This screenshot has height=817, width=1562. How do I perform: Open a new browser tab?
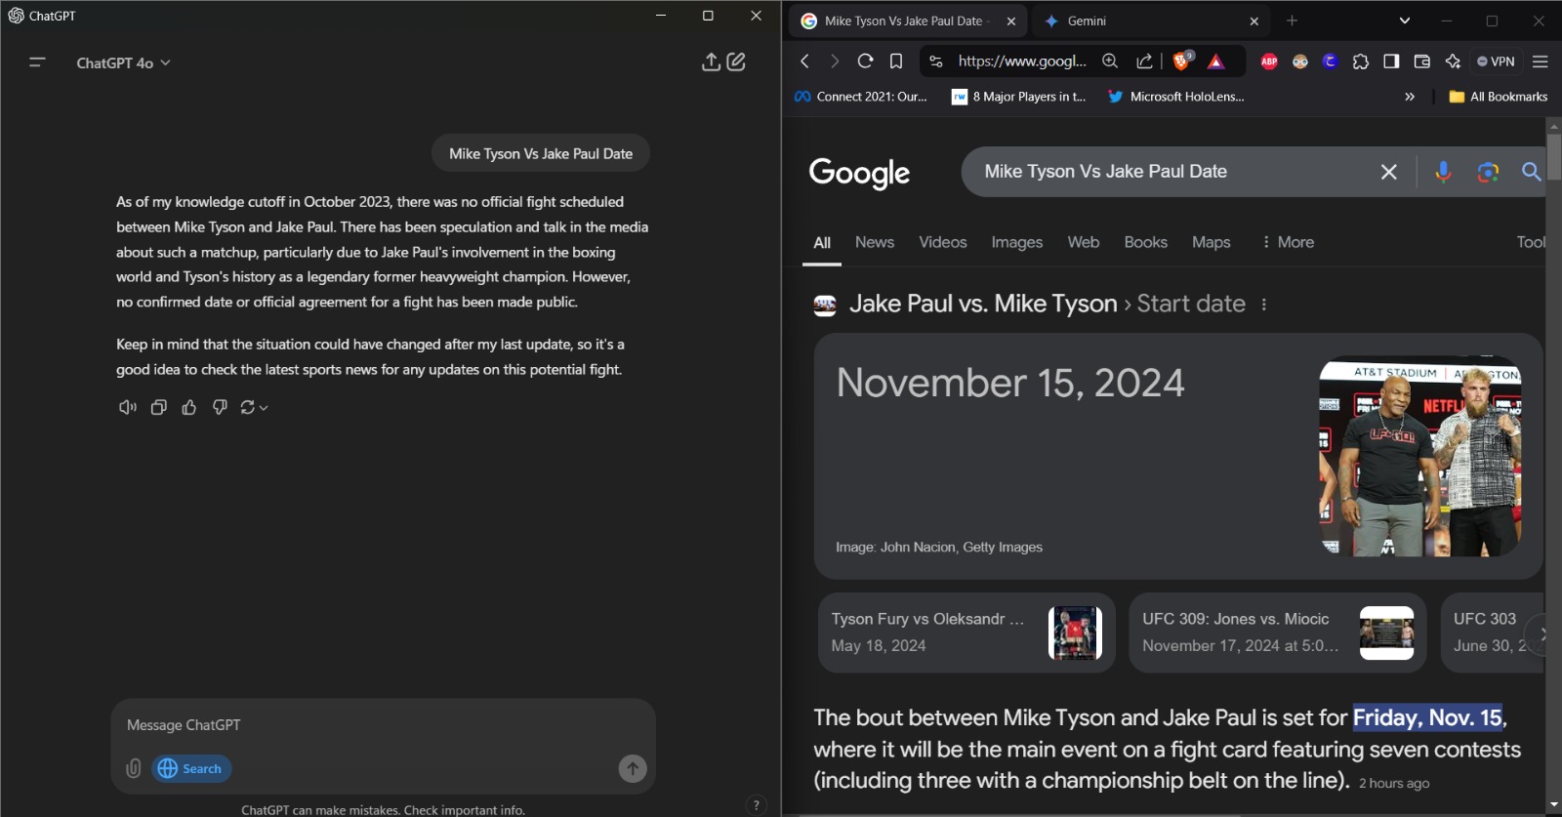click(x=1292, y=20)
